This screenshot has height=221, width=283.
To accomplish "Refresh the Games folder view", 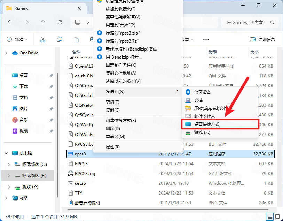I will [x=60, y=22].
